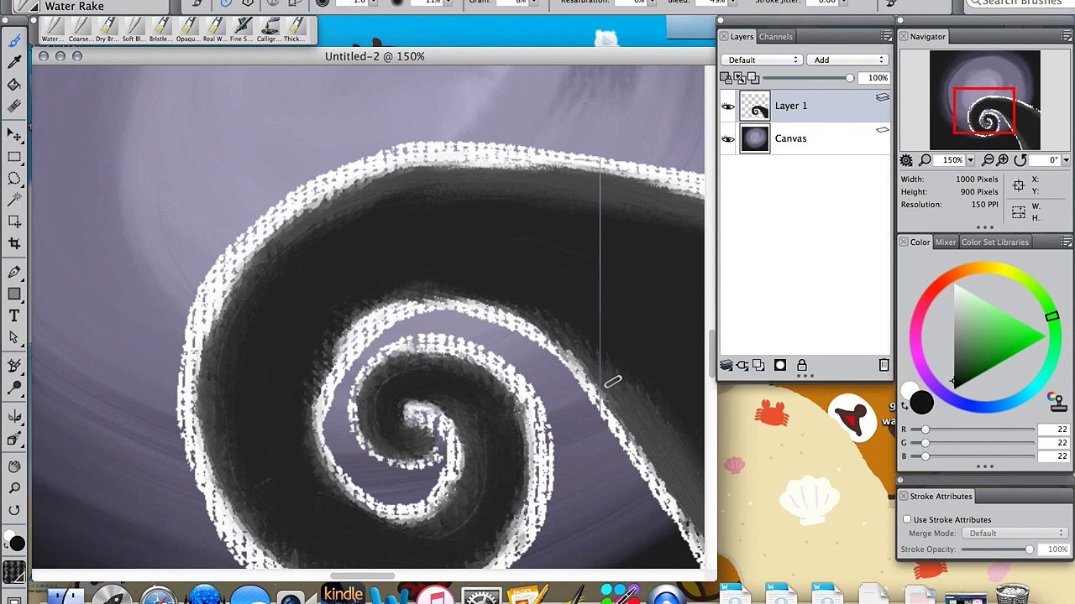
Task: Hide Layer 1 using its eye icon
Action: click(x=728, y=107)
